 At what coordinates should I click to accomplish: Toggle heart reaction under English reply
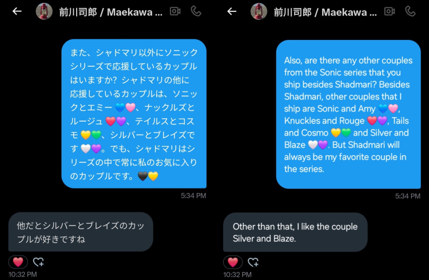click(233, 262)
